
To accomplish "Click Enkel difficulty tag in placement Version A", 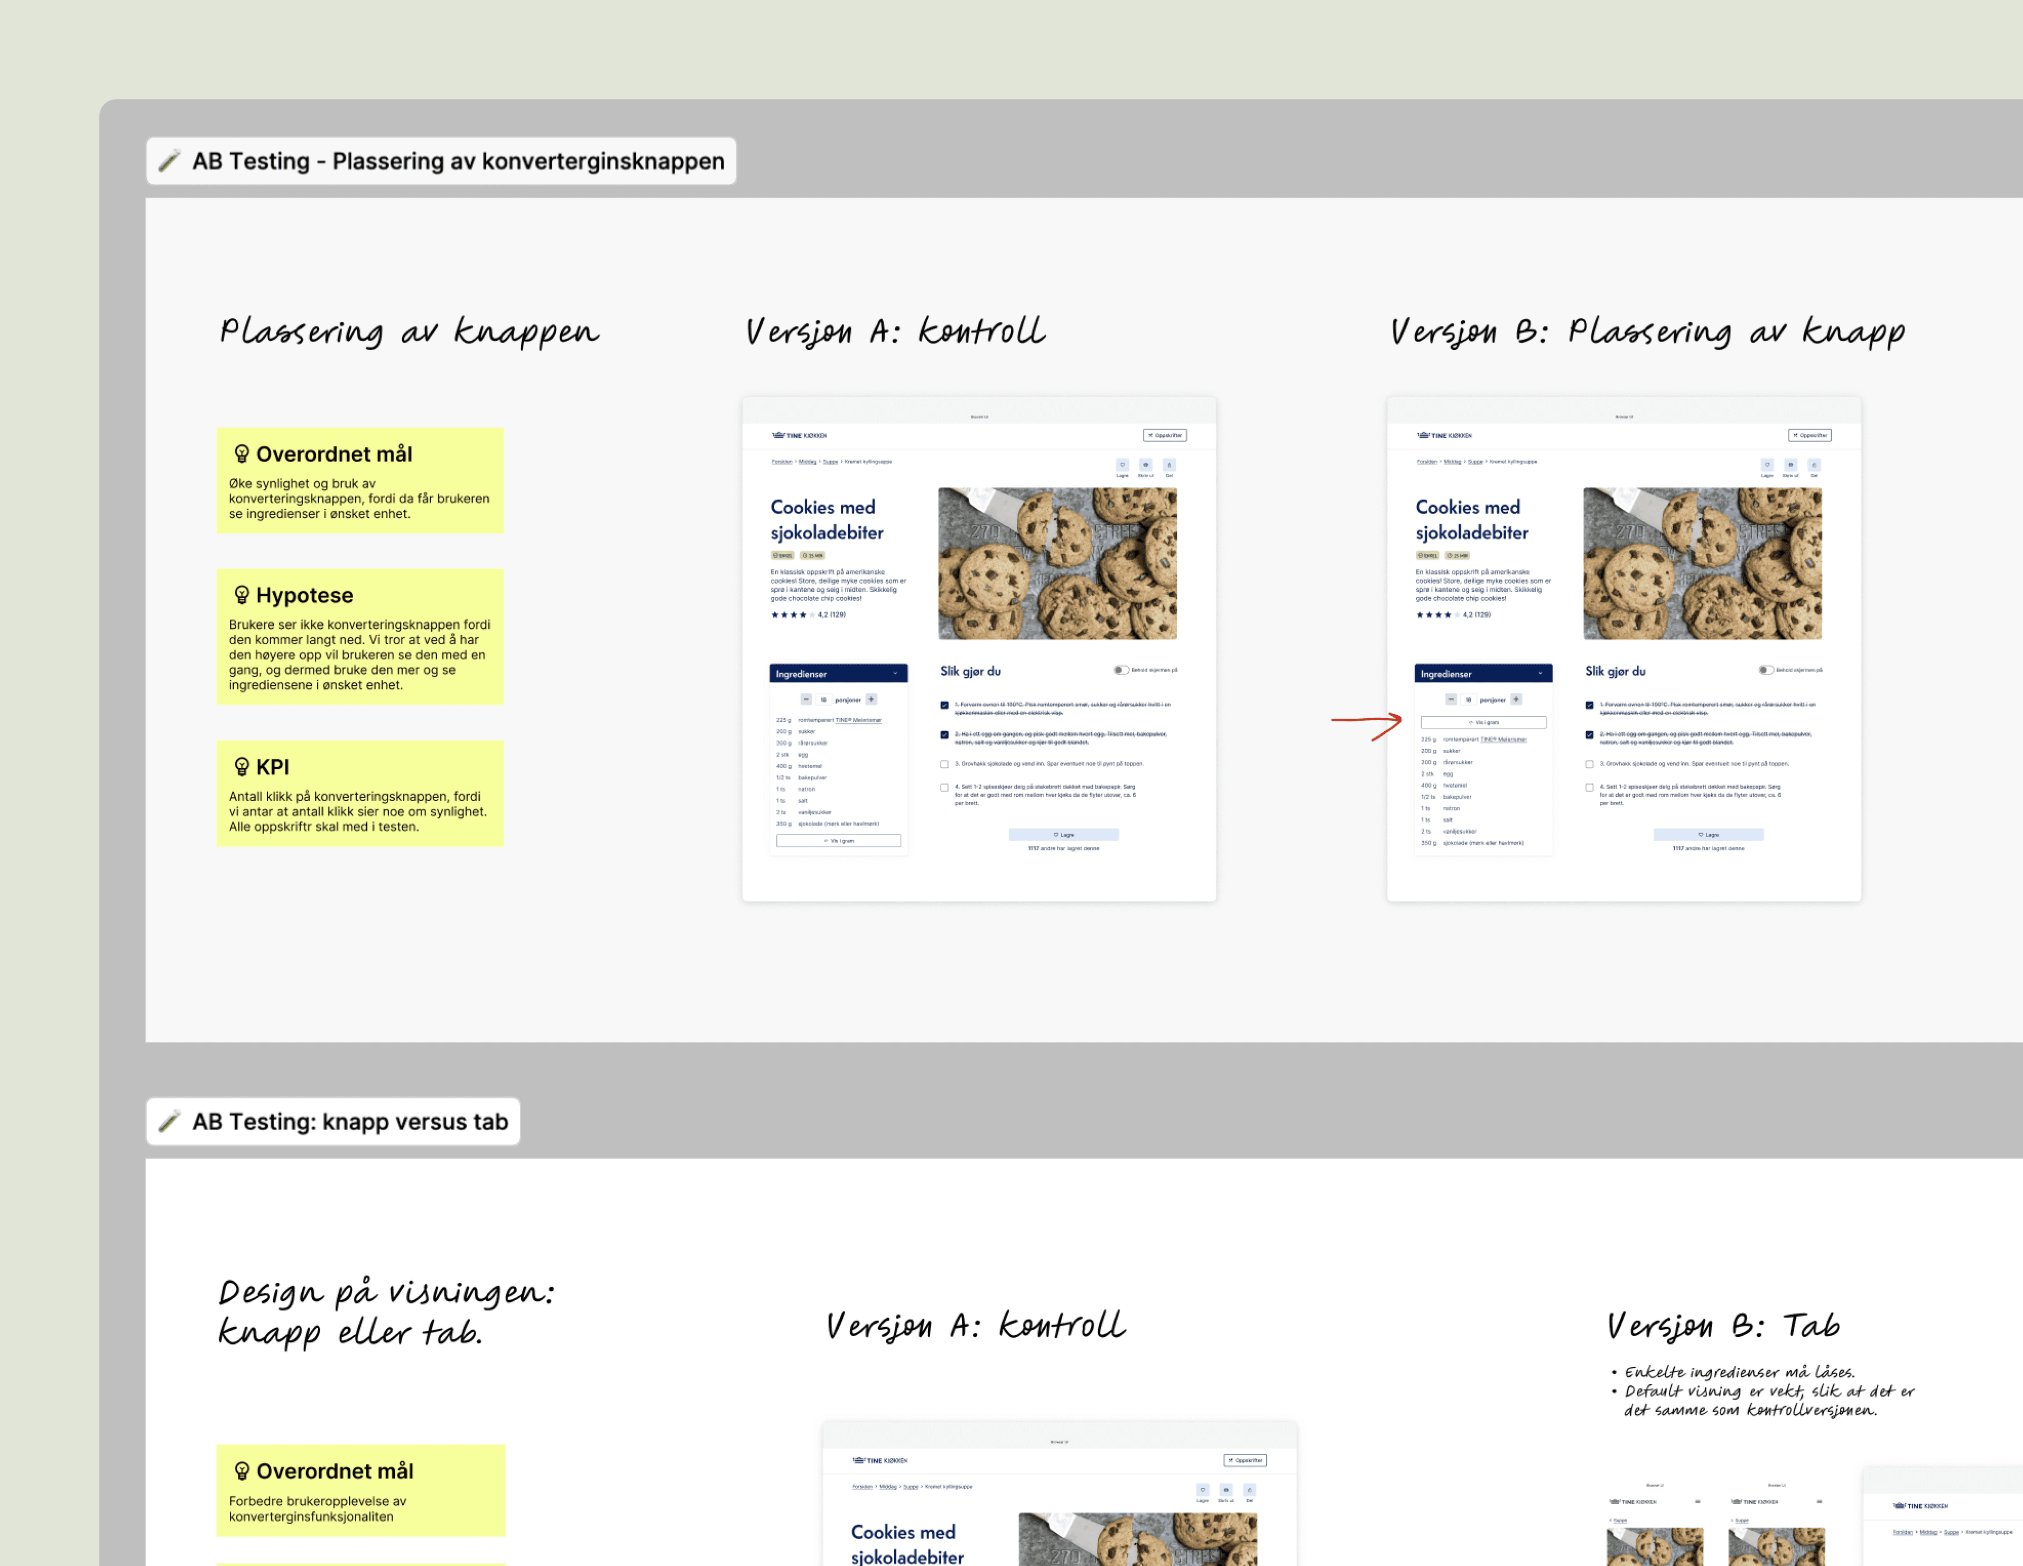I will click(x=783, y=556).
